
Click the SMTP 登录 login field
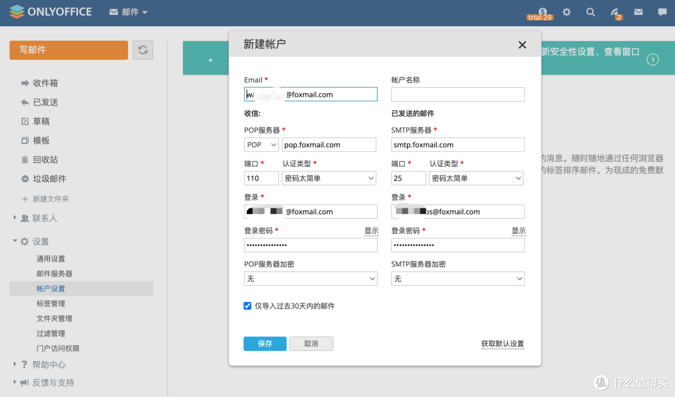click(x=457, y=212)
